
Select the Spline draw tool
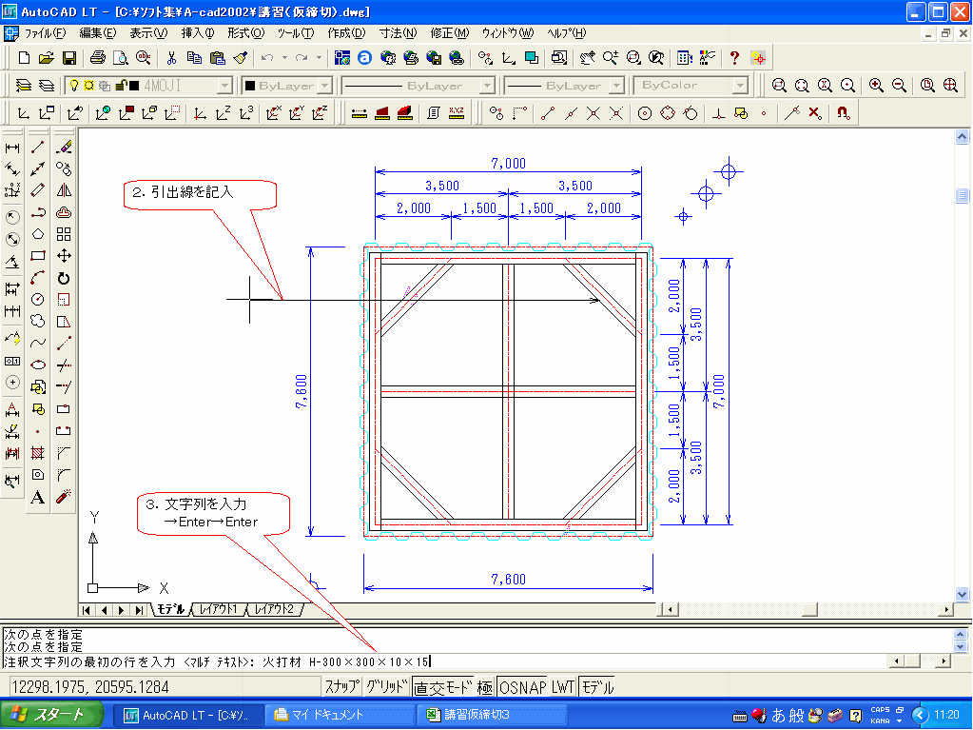pos(38,343)
